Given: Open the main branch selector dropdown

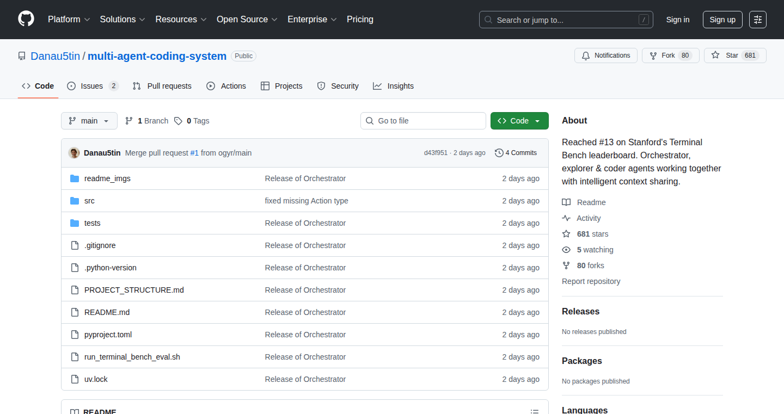Looking at the screenshot, I should [x=89, y=121].
